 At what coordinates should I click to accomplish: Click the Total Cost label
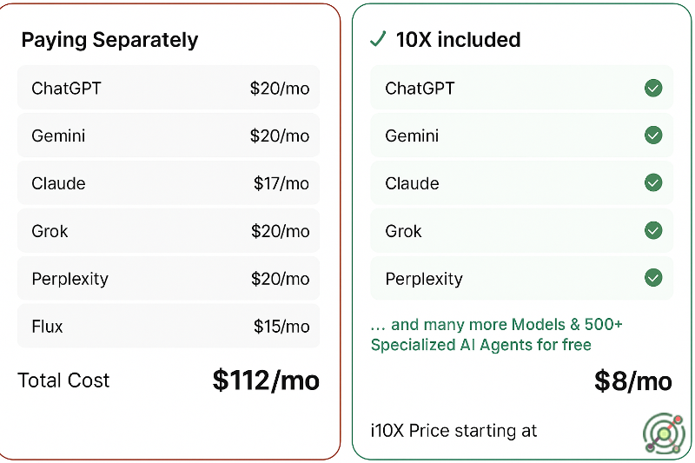point(63,380)
